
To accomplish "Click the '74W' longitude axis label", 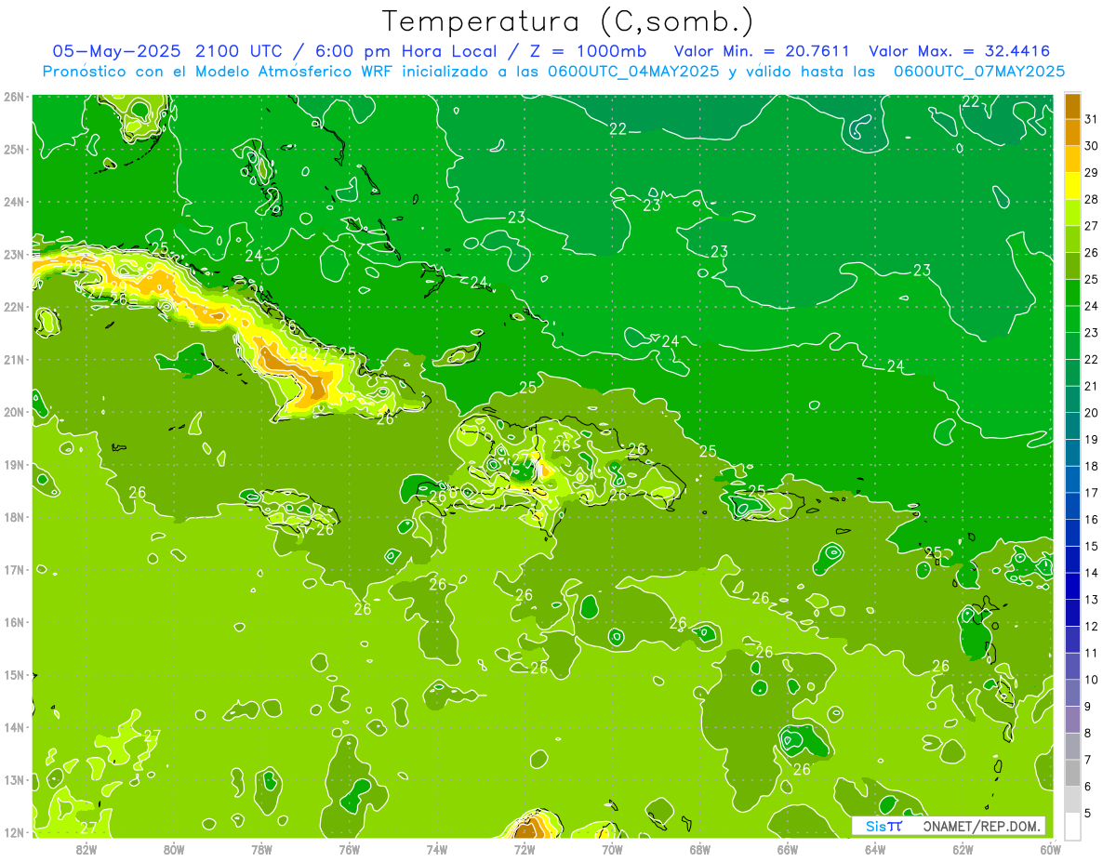I will tap(437, 849).
